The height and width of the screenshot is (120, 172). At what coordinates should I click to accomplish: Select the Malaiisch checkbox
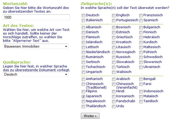click(141, 97)
